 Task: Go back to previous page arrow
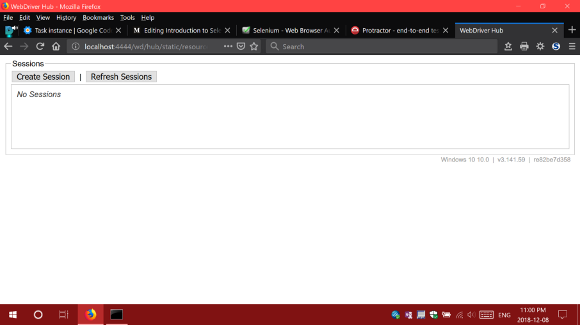(x=8, y=47)
